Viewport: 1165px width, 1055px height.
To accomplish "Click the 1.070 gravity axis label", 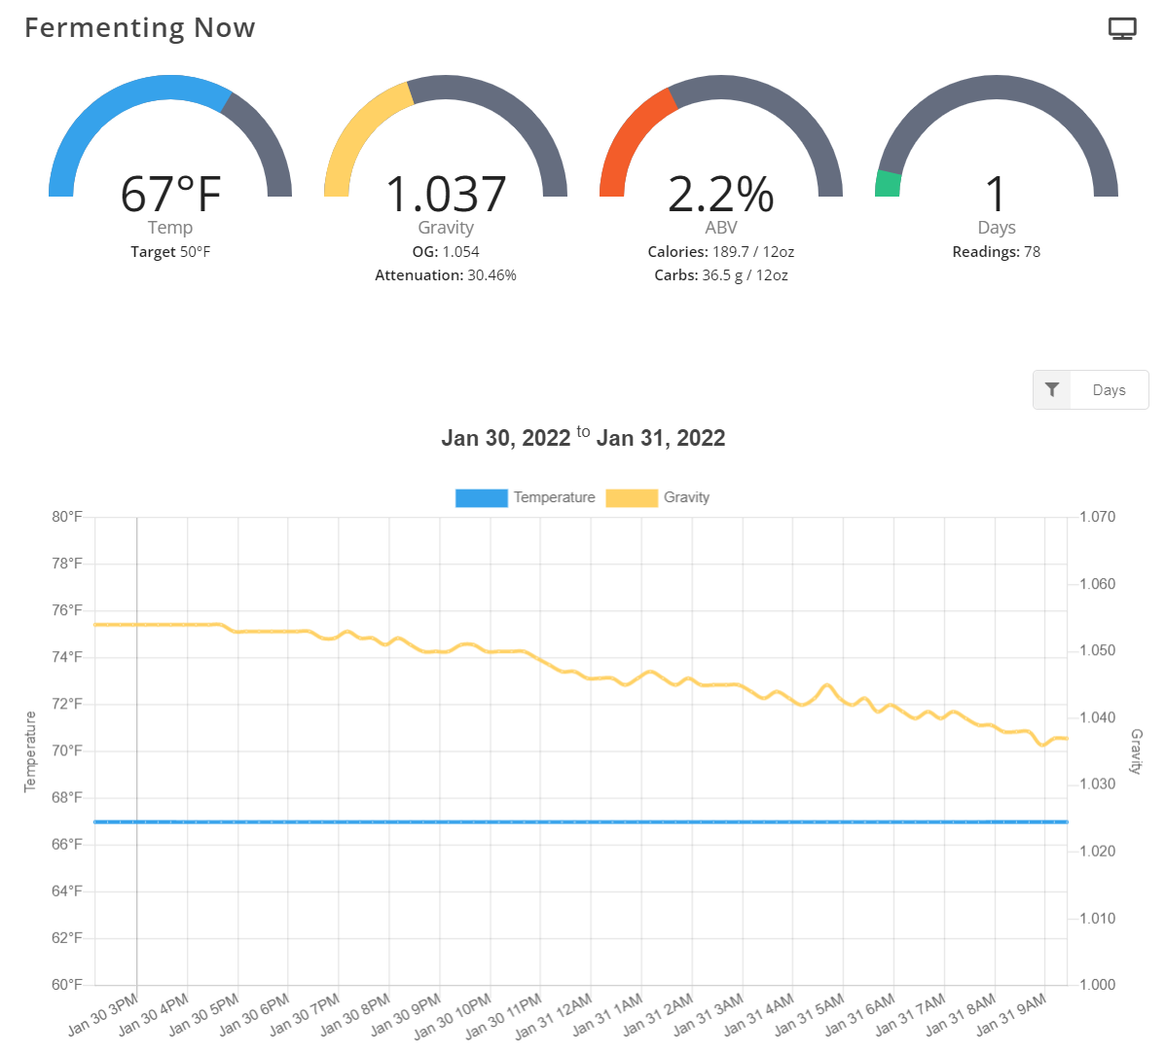I will pyautogui.click(x=1098, y=517).
